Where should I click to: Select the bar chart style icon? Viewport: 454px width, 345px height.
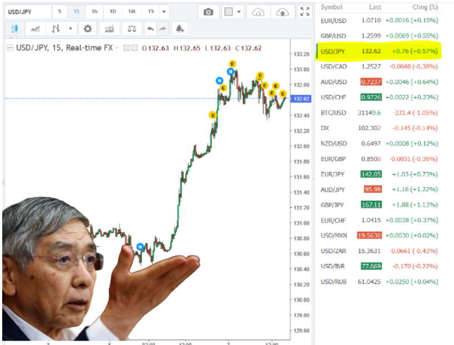(56, 29)
